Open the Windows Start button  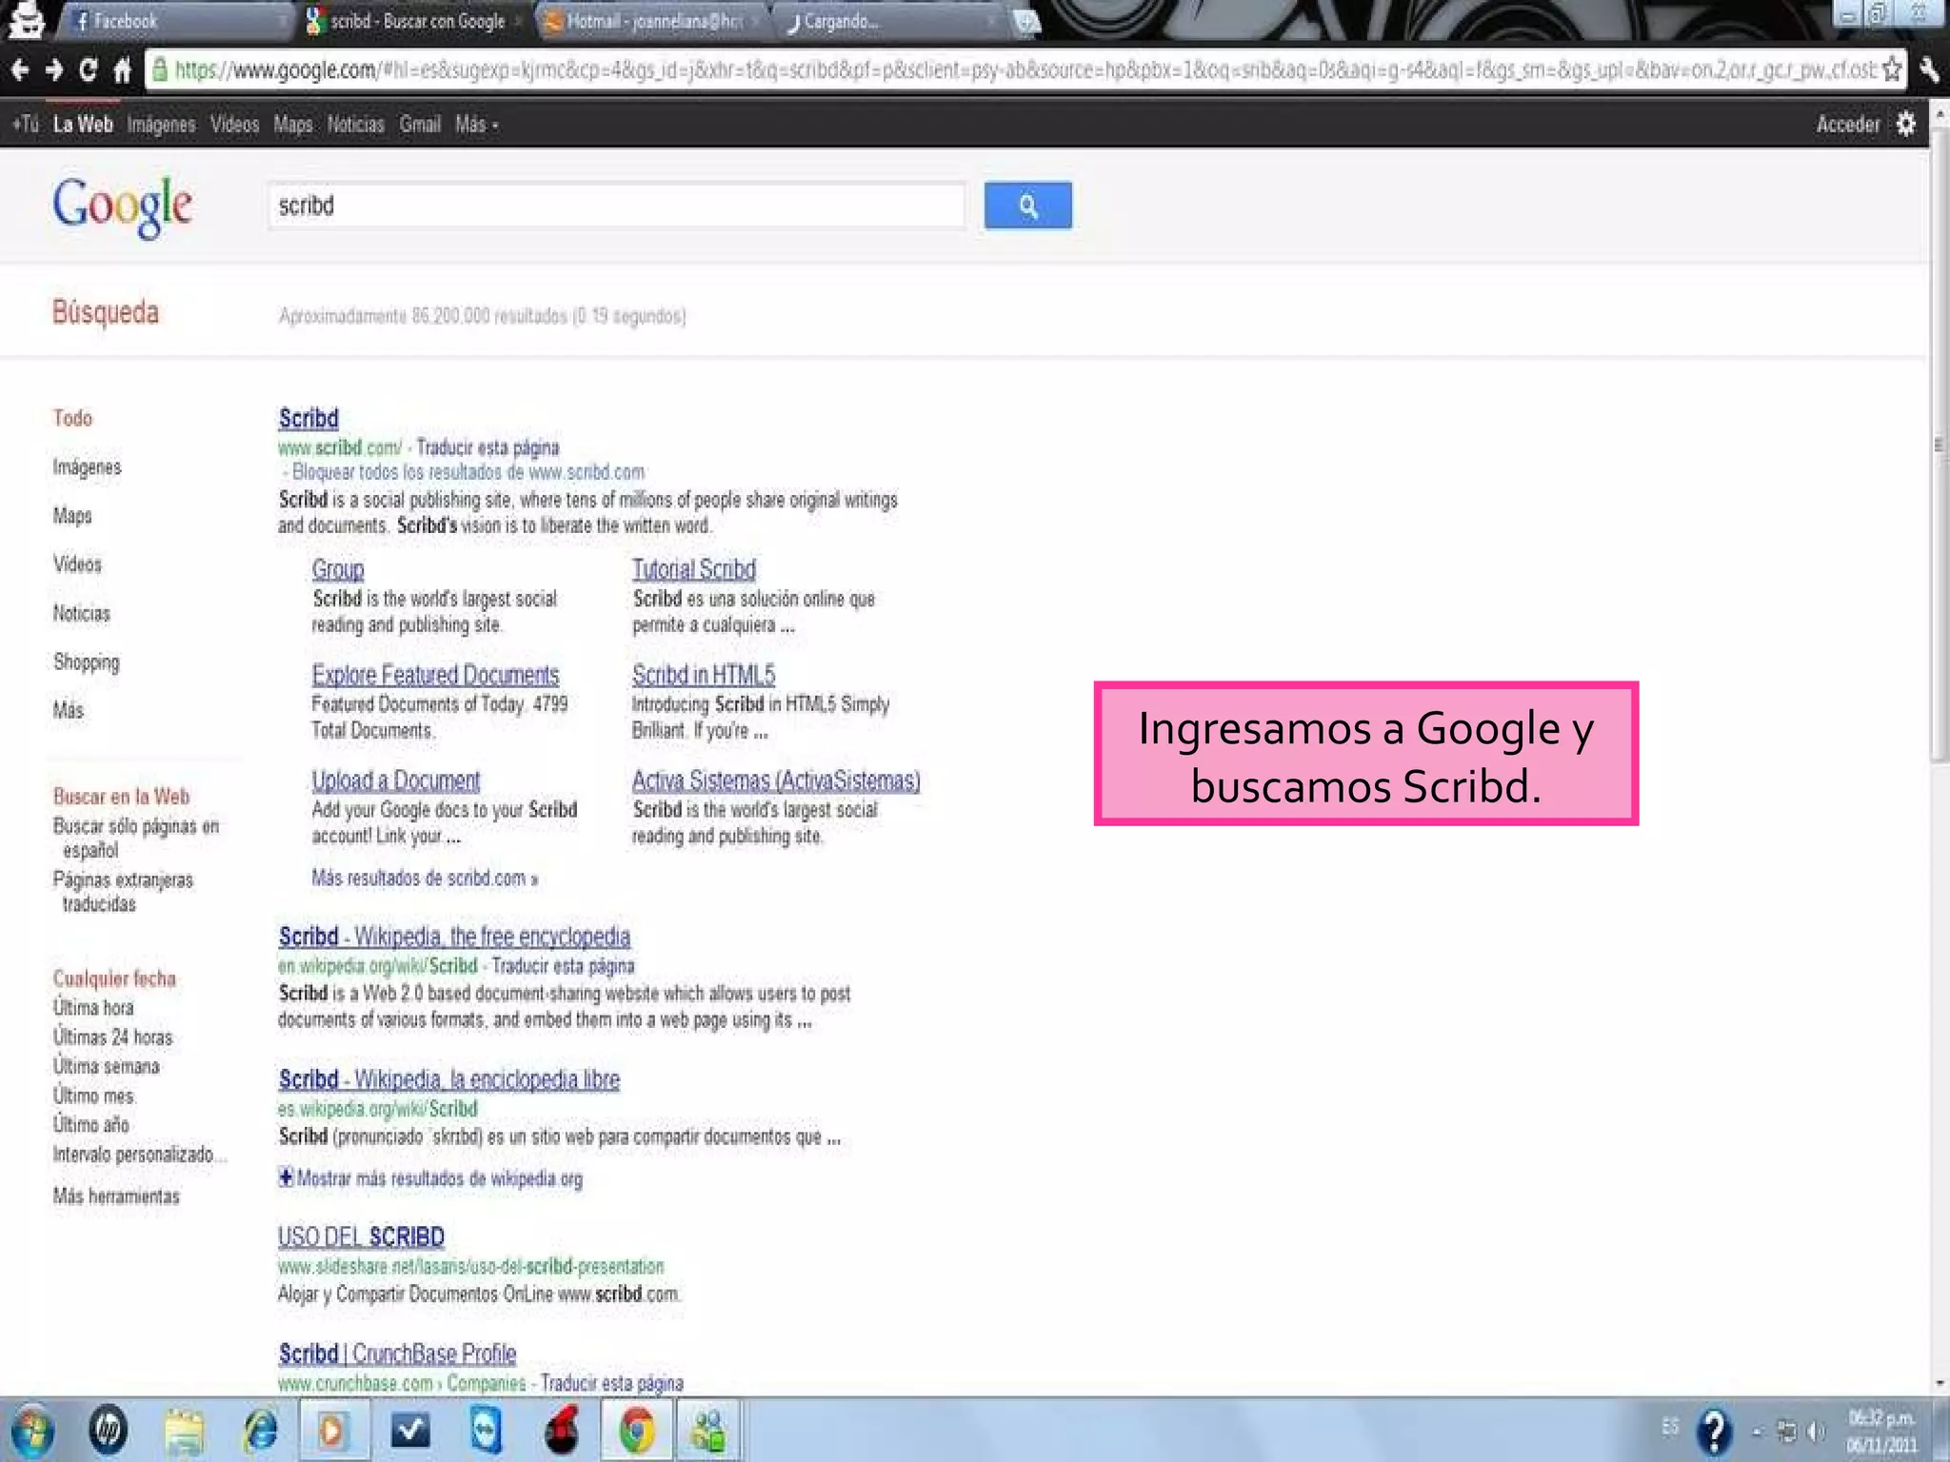point(31,1431)
